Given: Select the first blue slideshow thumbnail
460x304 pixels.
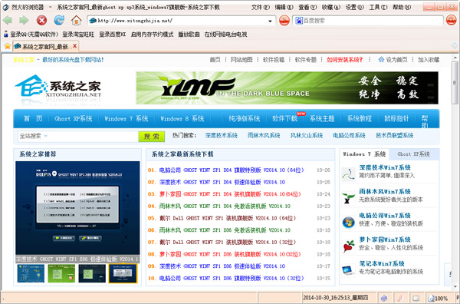Looking at the screenshot, I should 31,273.
